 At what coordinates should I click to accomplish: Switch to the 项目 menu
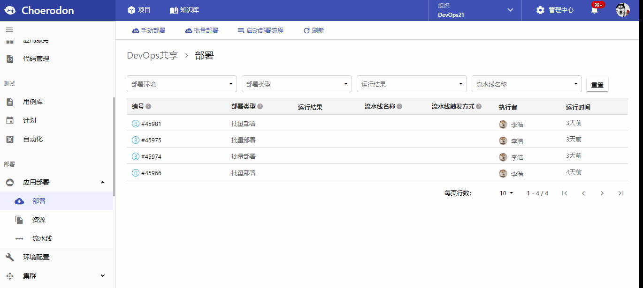click(139, 10)
